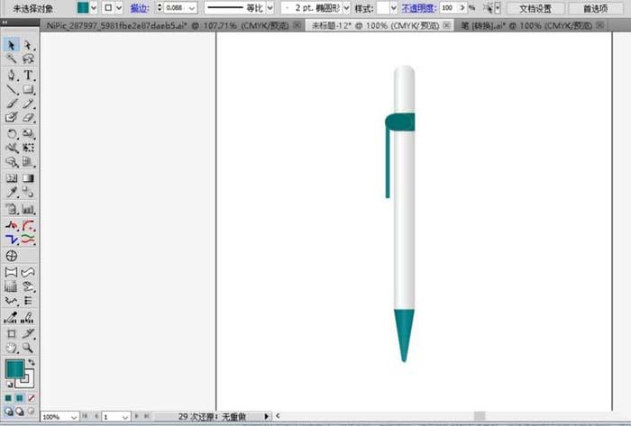Select the Type tool

(x=28, y=75)
